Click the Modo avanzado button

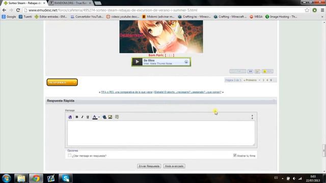(174, 166)
